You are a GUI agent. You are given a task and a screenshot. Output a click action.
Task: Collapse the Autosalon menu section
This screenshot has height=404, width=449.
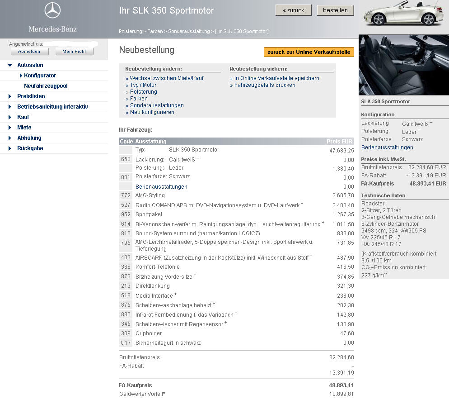(x=10, y=65)
